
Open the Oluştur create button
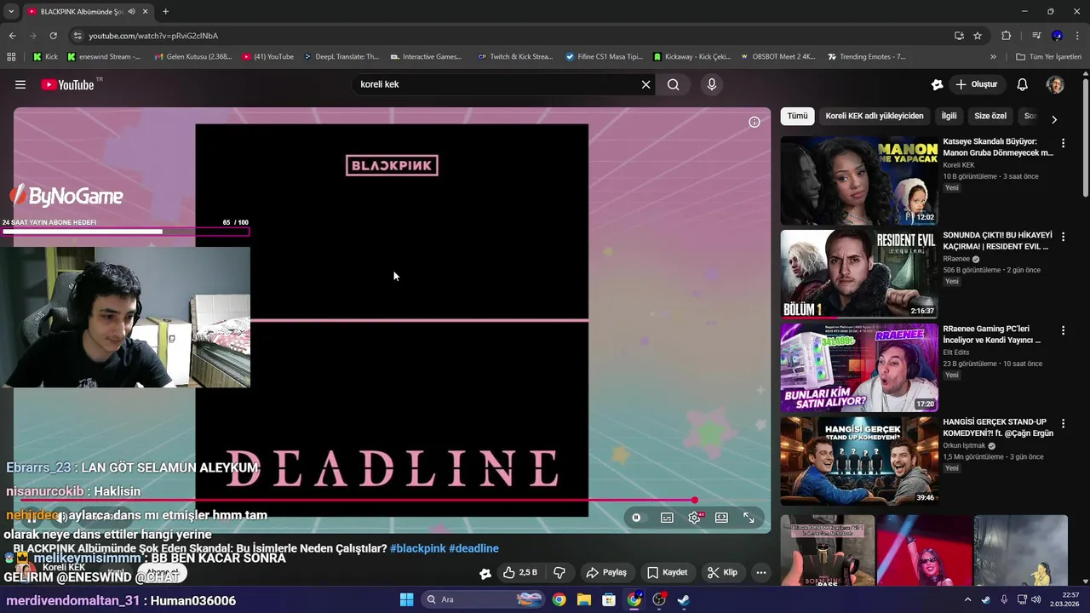click(977, 84)
